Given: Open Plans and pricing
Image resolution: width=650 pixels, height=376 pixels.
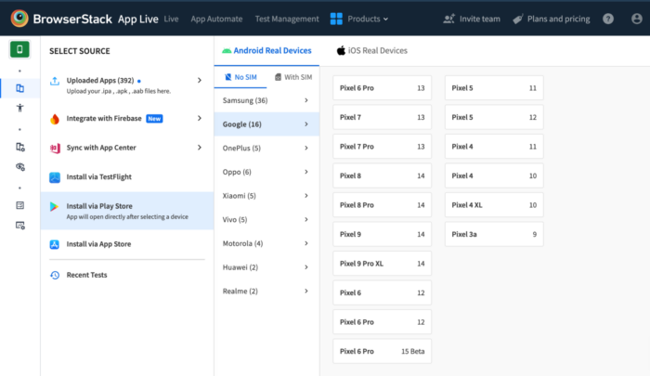Looking at the screenshot, I should point(552,19).
